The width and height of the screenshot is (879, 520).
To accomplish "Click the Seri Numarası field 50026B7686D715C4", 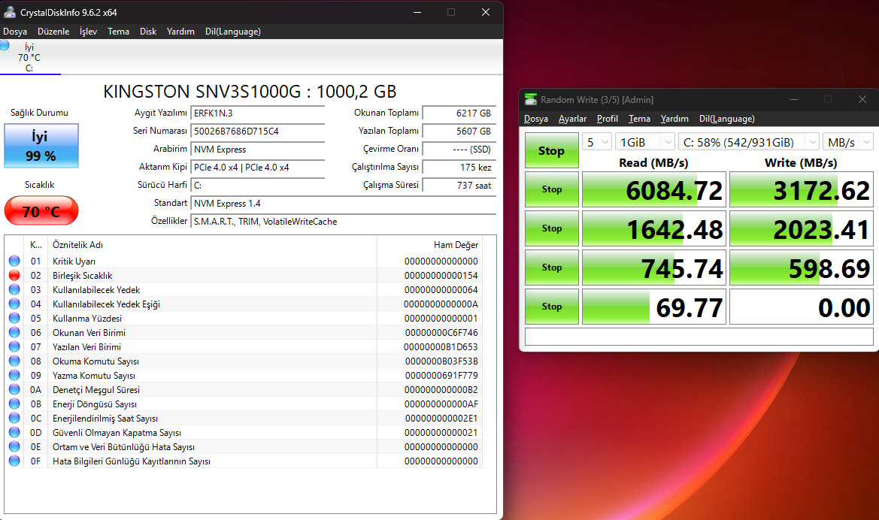I will click(x=257, y=131).
